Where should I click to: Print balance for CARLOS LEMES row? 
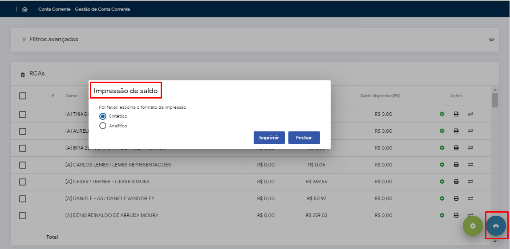click(x=456, y=165)
